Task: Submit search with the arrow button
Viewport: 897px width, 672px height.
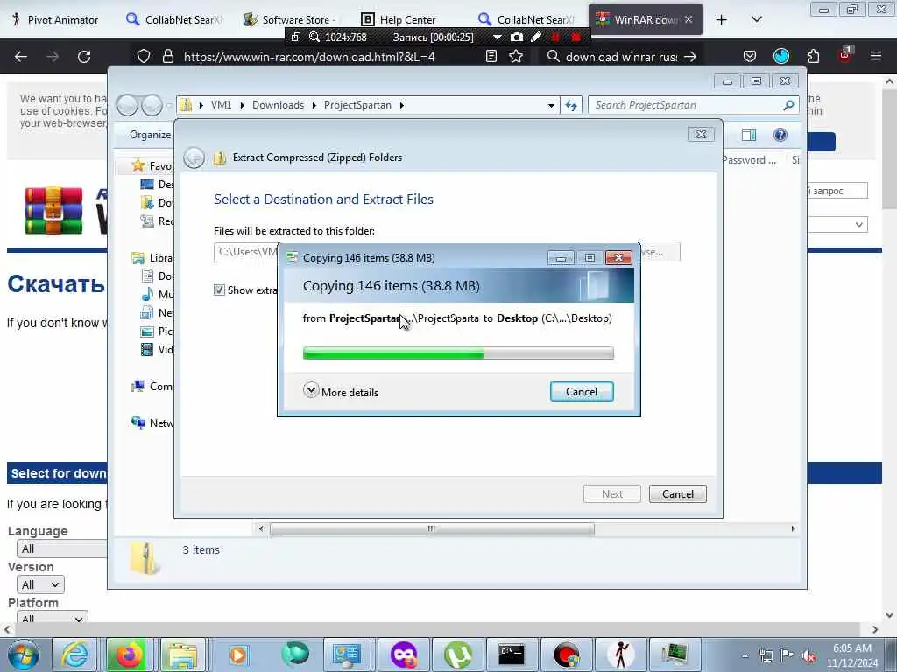Action: click(x=690, y=57)
